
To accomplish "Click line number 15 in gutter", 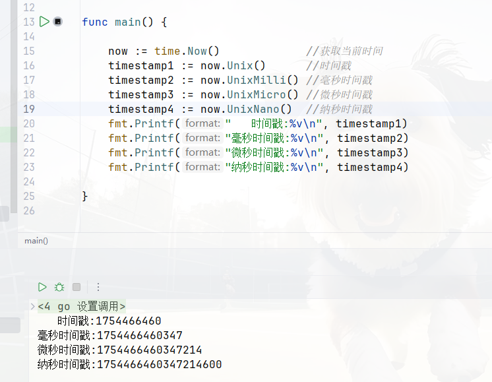I will (29, 51).
